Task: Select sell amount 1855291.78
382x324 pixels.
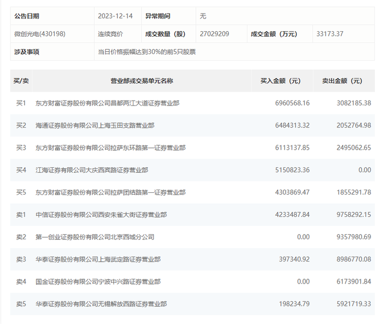Action: 354,192
